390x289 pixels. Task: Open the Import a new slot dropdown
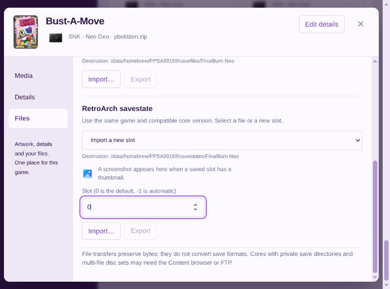point(222,140)
